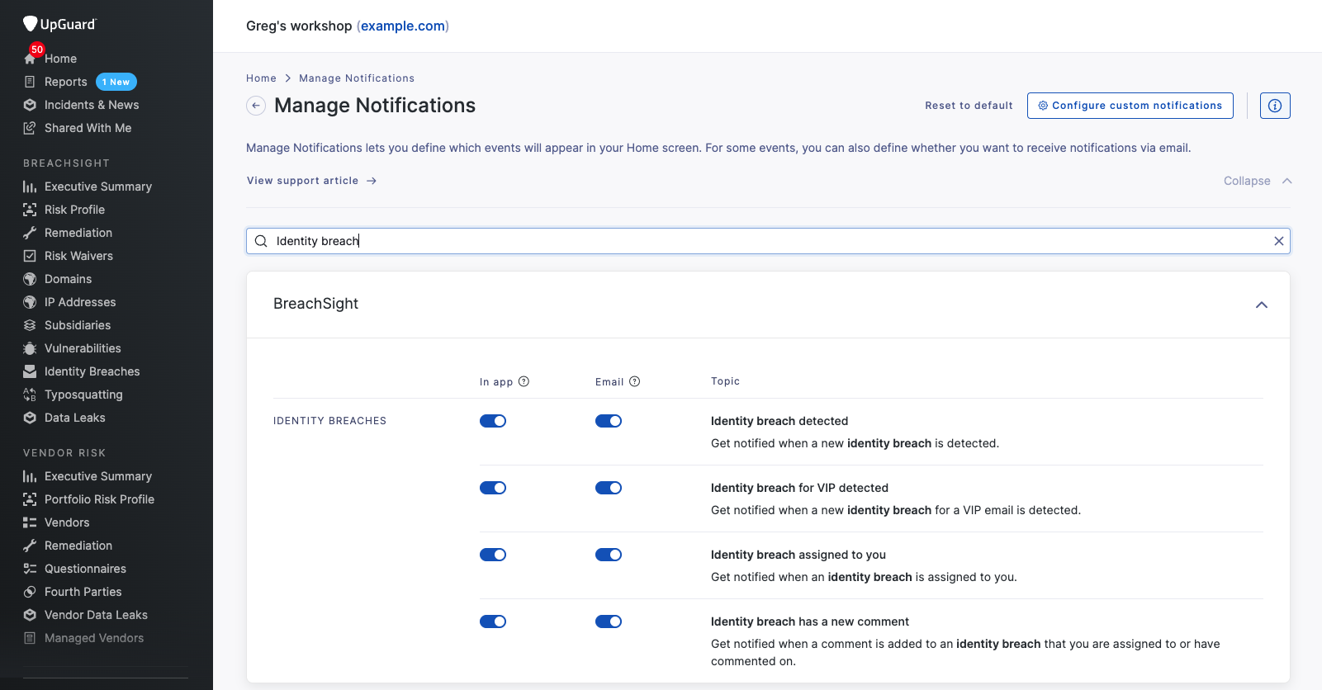Viewport: 1322px width, 690px height.
Task: Click the Incidents & News icon
Action: pos(30,105)
